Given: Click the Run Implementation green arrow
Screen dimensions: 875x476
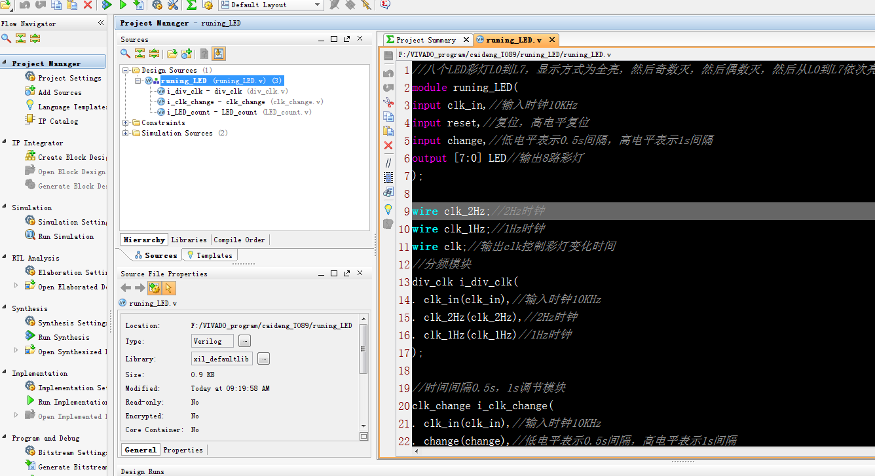Looking at the screenshot, I should point(30,401).
